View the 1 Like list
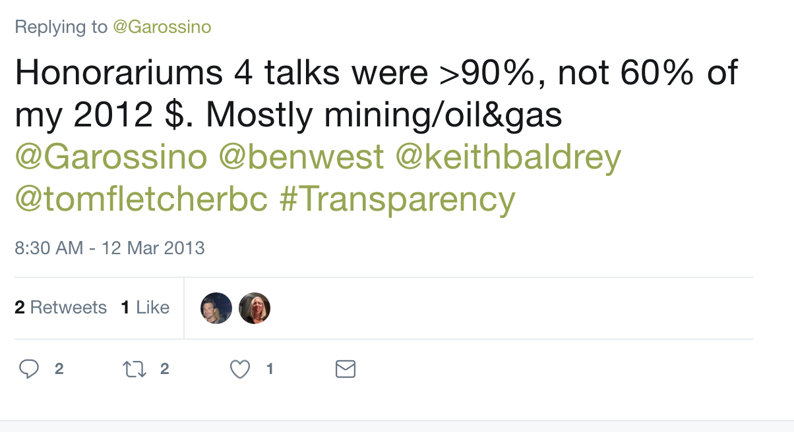This screenshot has width=794, height=432. tap(145, 308)
